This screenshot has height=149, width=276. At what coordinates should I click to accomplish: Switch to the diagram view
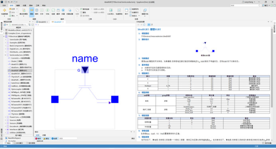[x=37, y=11]
